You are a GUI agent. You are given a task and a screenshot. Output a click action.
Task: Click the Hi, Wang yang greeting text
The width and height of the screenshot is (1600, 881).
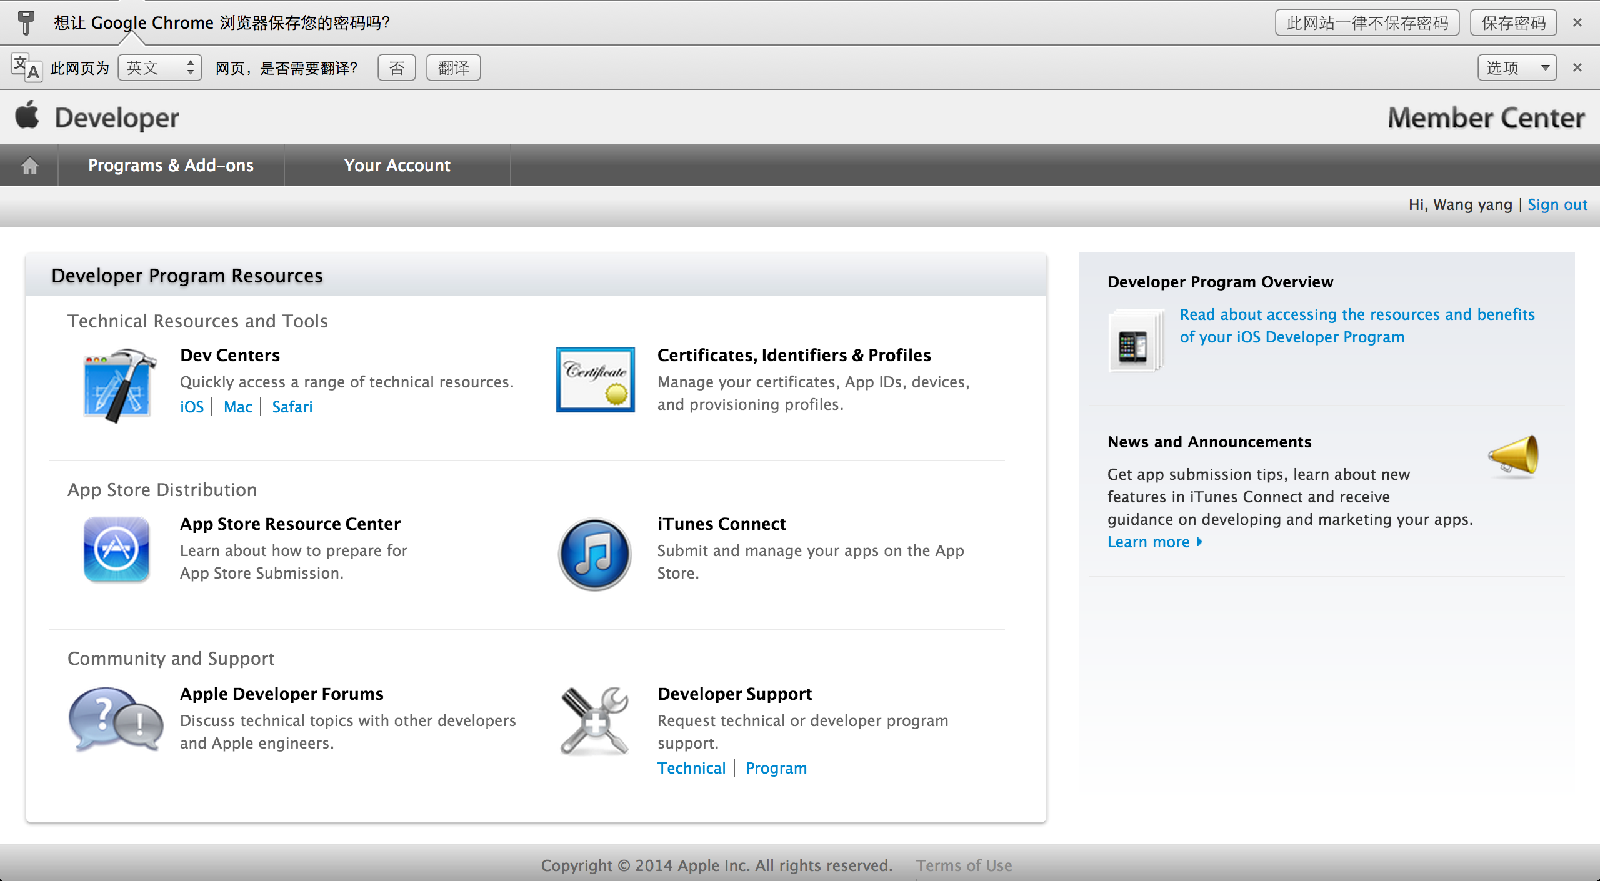(x=1461, y=205)
